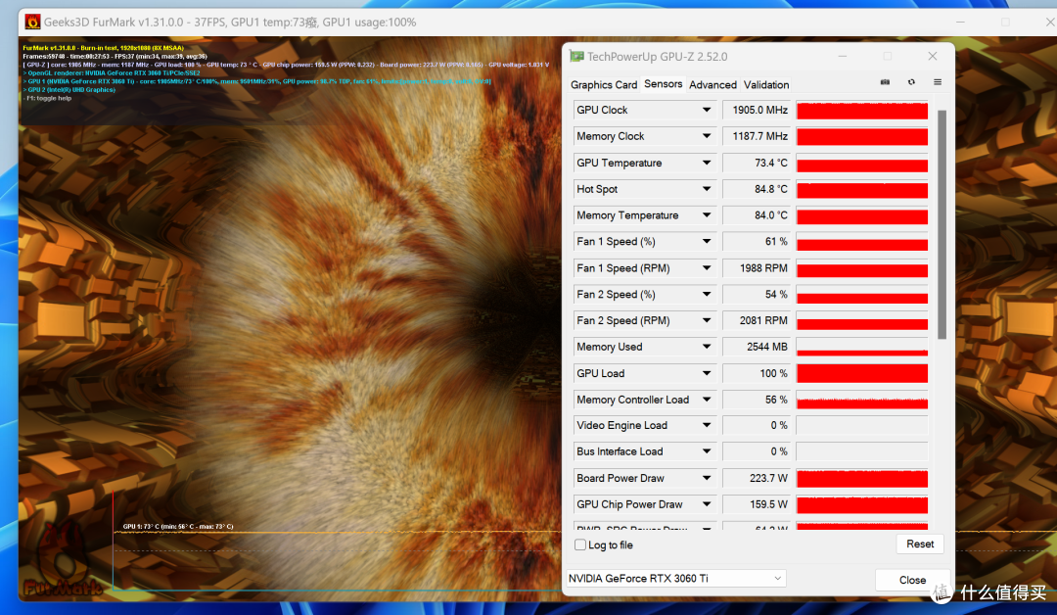Select the Sensors tab
The width and height of the screenshot is (1057, 615).
point(664,83)
